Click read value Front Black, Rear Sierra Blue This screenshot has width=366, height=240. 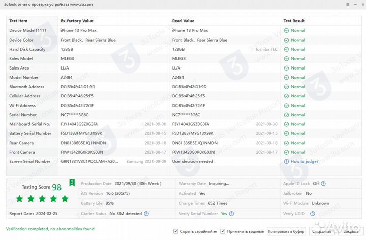coord(200,40)
